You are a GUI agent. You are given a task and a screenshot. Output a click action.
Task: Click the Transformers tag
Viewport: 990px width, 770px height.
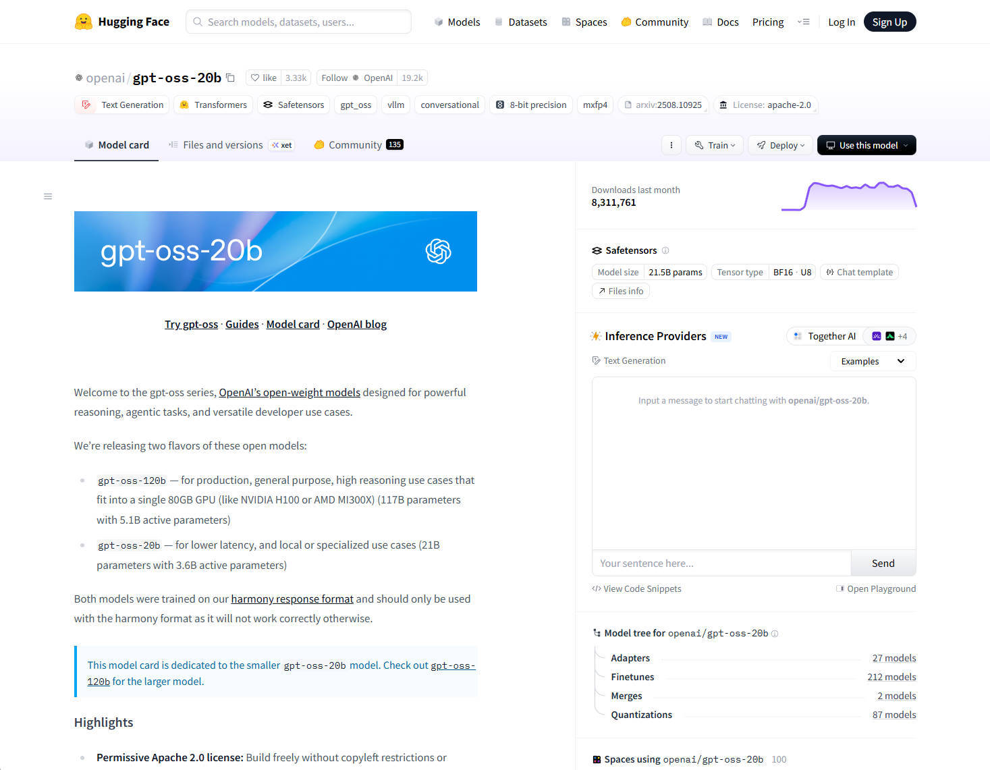[213, 105]
